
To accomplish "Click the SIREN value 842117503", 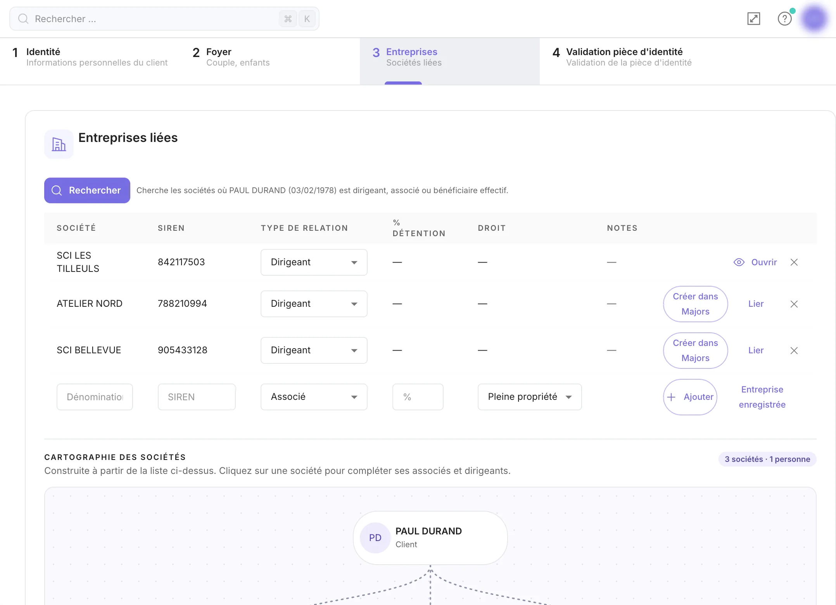I will 181,262.
